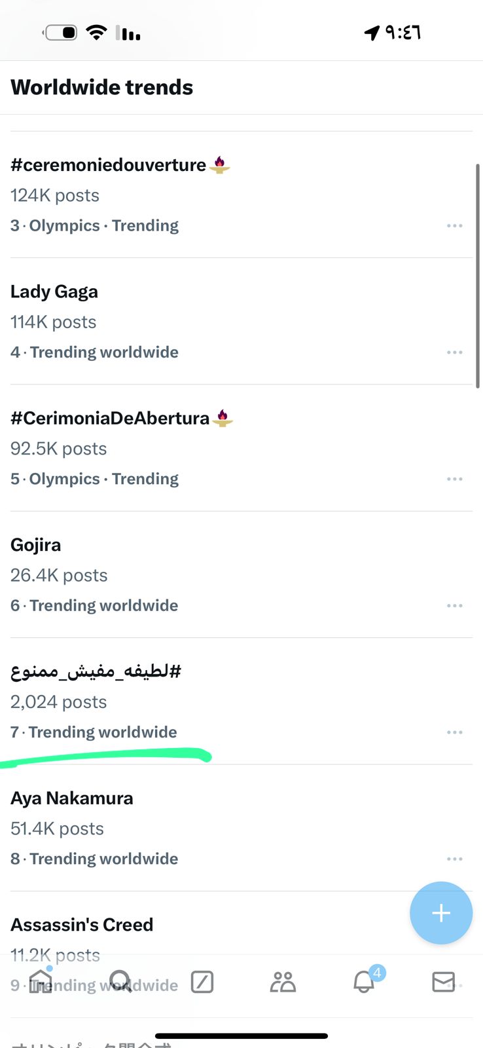Open the Notifications bell icon
This screenshot has width=483, height=1048.
364,982
